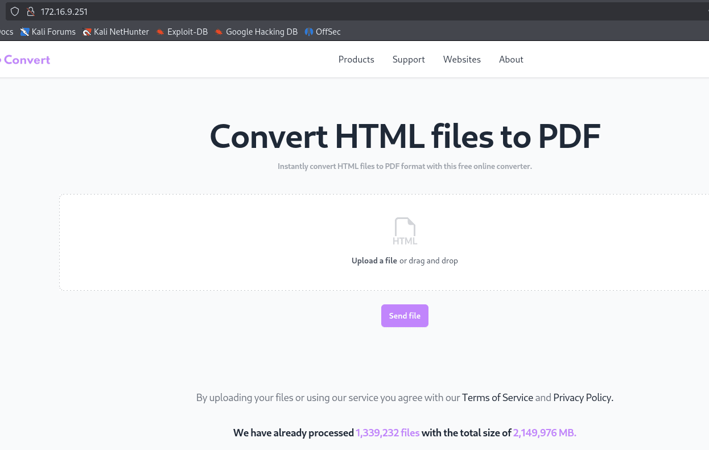Image resolution: width=709 pixels, height=450 pixels.
Task: Click the Convert HTML files to PDF heading
Action: (x=405, y=137)
